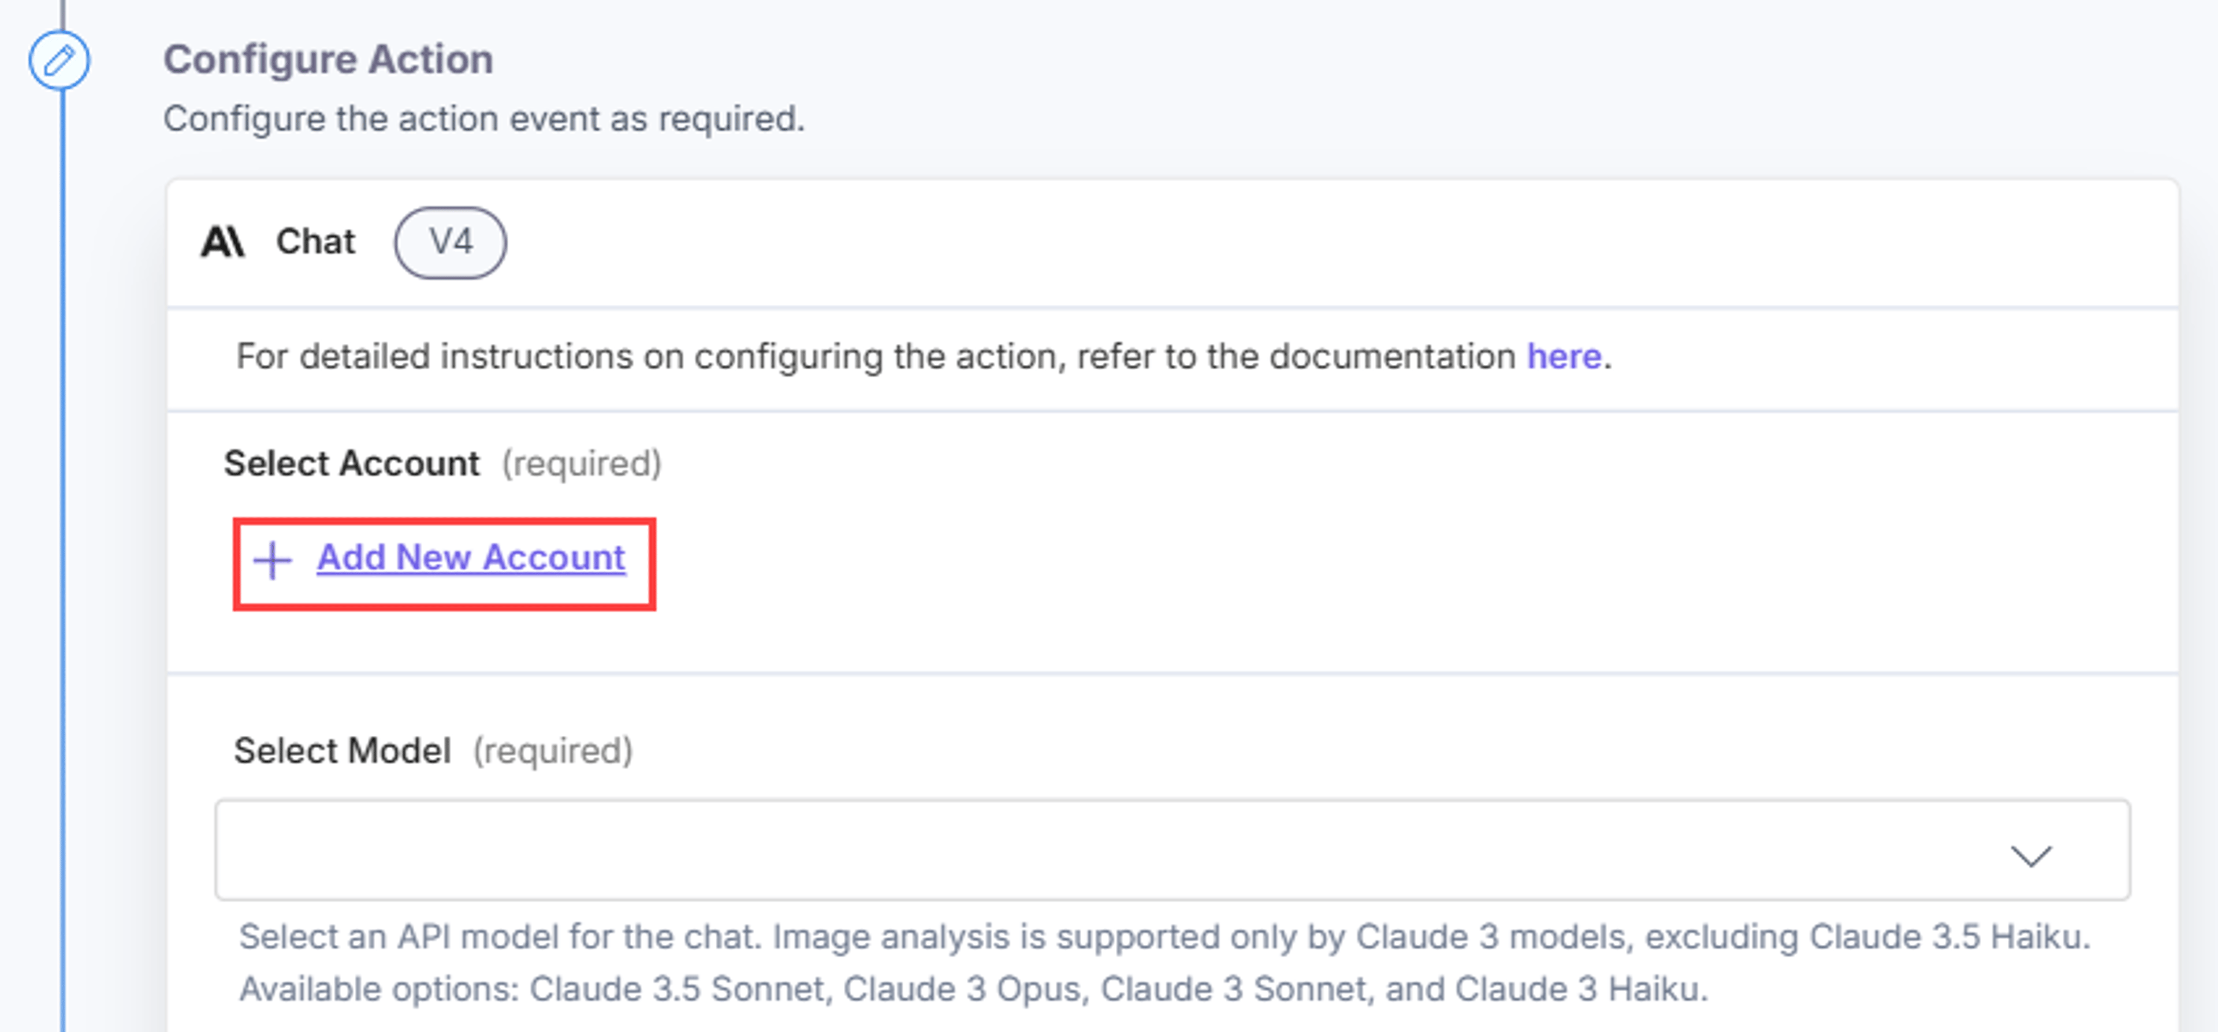Click the 'Available options: Claude 3.5 Sonnet' text

[x=973, y=990]
